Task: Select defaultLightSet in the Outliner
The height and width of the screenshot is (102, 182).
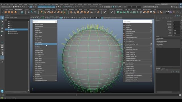Action: coord(14,31)
